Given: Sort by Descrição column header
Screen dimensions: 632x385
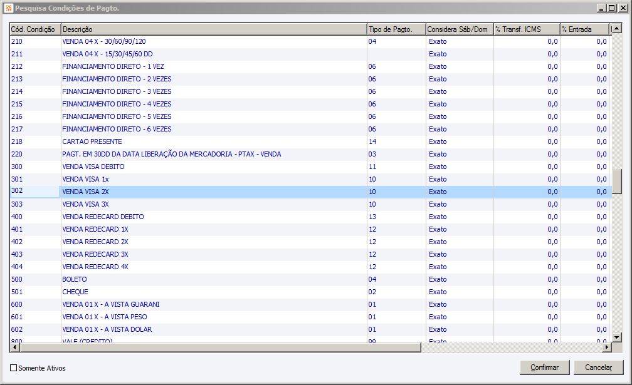Looking at the screenshot, I should click(214, 29).
